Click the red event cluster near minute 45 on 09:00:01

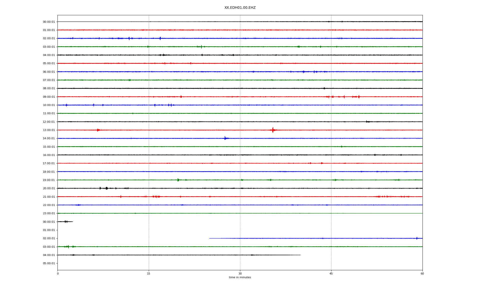point(330,97)
